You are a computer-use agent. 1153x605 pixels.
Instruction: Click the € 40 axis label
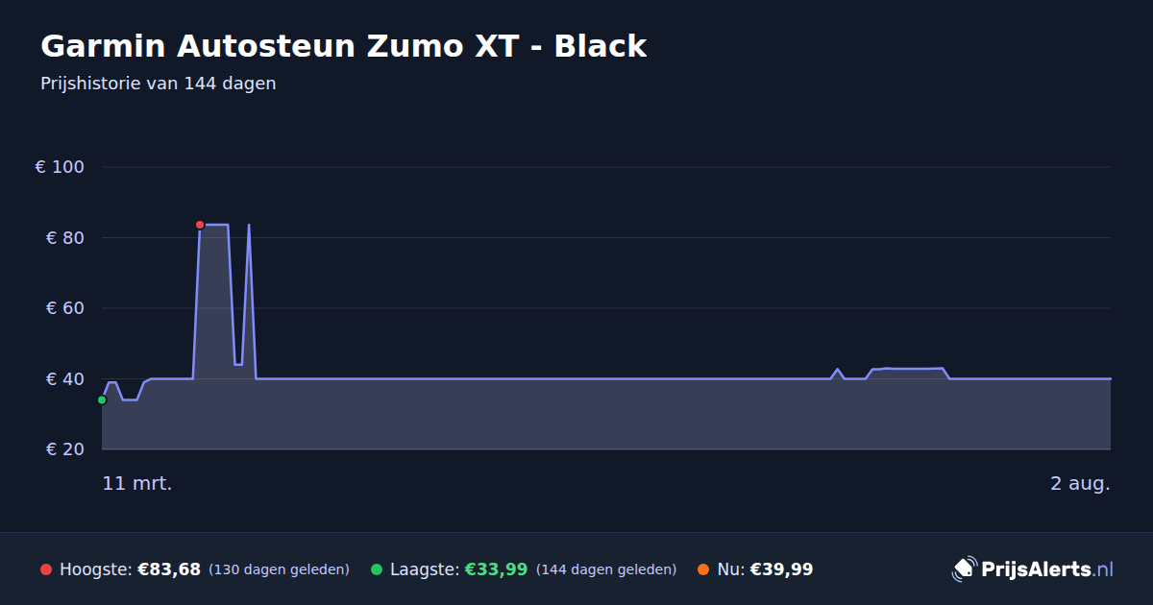[x=64, y=379]
